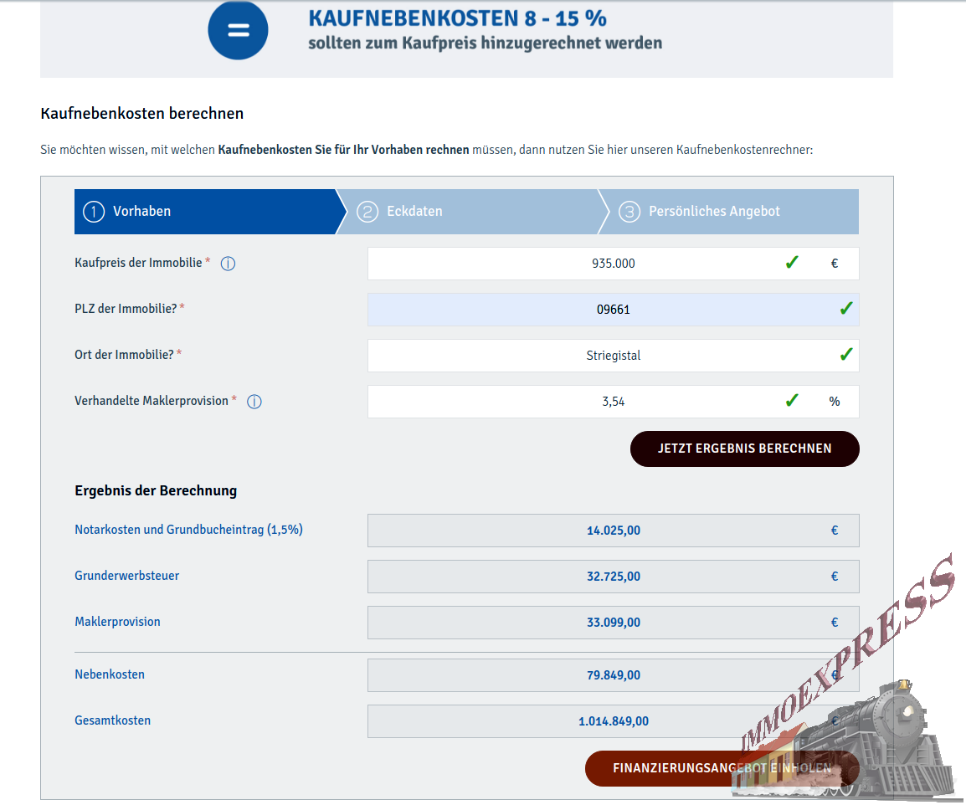Screen dimensions: 966x805
Task: Click the Gesamtkosten result 1.014.849,00
Action: click(613, 721)
